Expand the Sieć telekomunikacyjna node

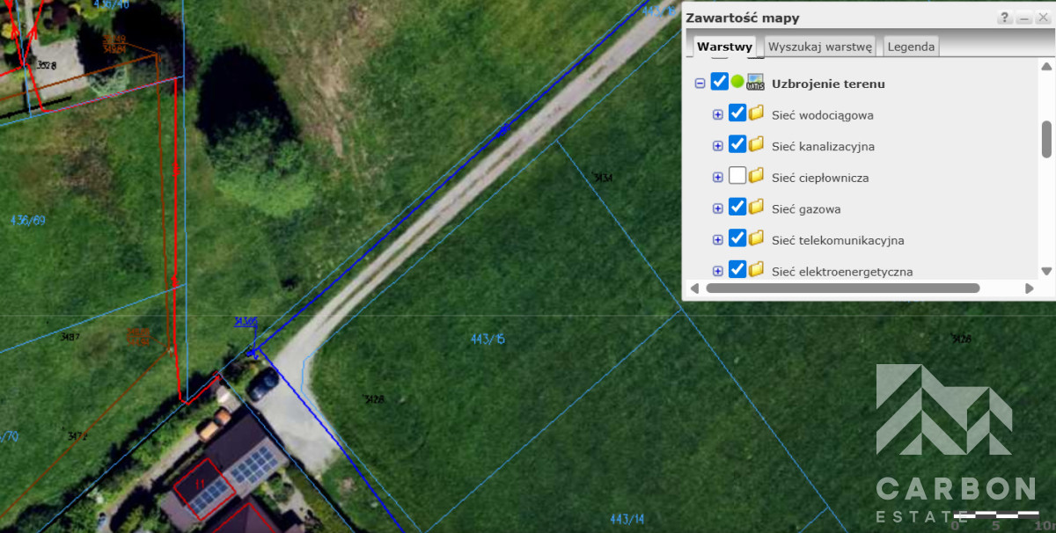(718, 240)
